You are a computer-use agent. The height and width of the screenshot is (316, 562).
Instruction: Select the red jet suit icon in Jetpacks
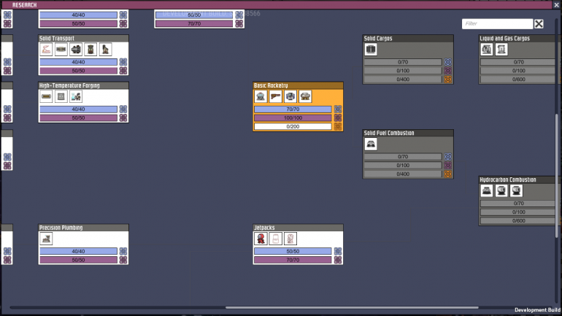[261, 239]
